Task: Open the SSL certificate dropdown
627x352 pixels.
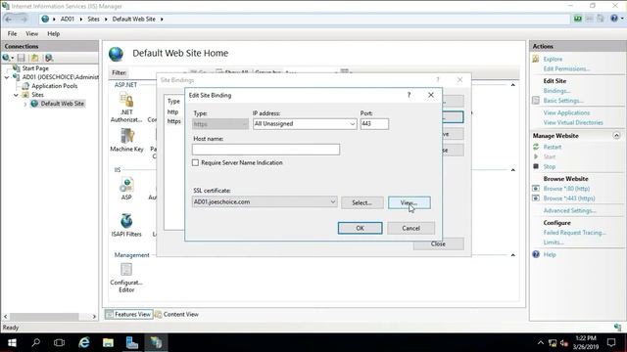Action: (333, 202)
